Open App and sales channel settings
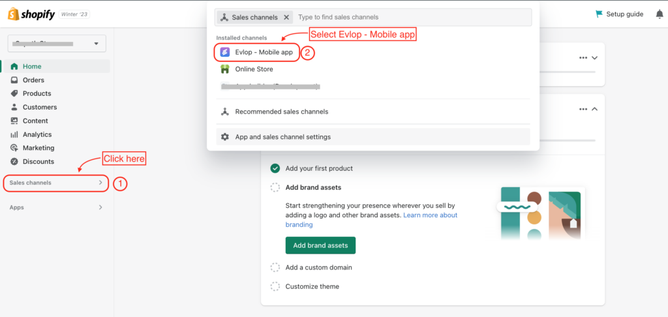The height and width of the screenshot is (317, 668). tap(372, 137)
